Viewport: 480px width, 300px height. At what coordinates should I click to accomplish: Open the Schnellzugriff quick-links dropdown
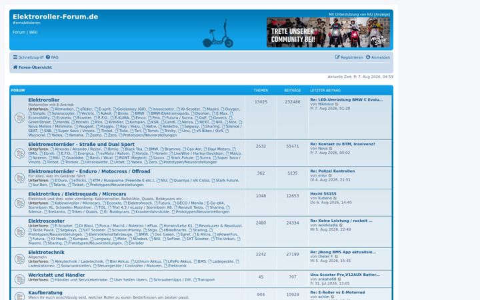click(28, 57)
